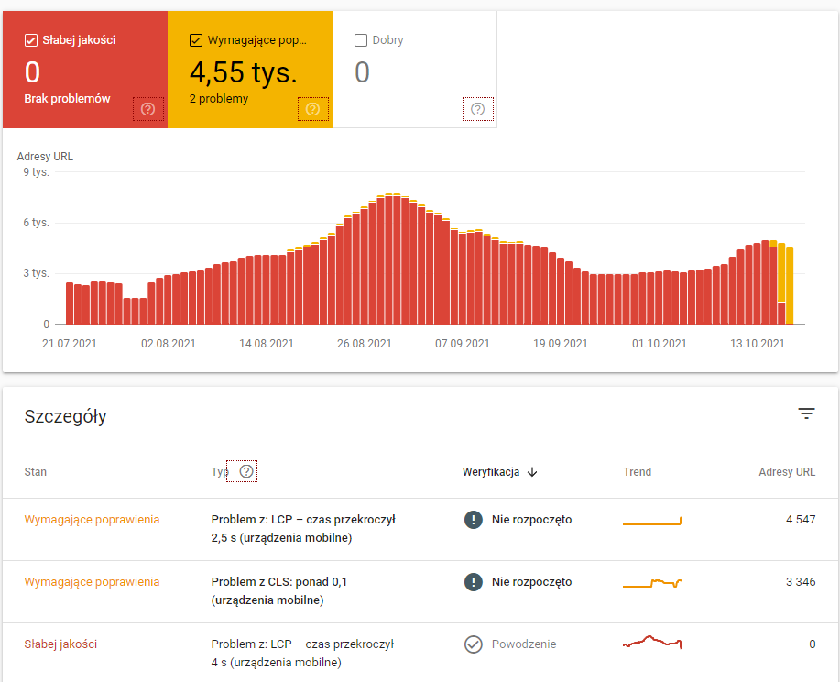Click help icon in Słabej jakości card
The image size is (840, 682).
[147, 109]
